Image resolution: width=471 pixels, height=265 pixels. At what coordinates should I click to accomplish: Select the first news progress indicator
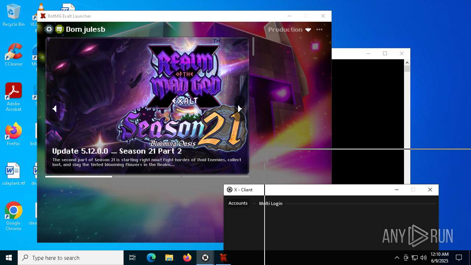pos(79,177)
